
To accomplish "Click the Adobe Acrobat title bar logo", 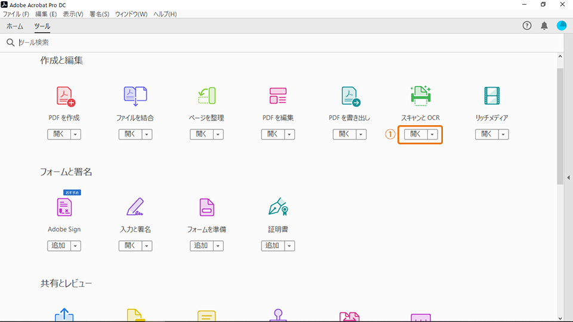I will (x=4, y=5).
